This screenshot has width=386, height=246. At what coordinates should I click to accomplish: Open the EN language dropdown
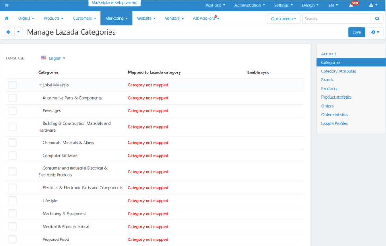333,5
